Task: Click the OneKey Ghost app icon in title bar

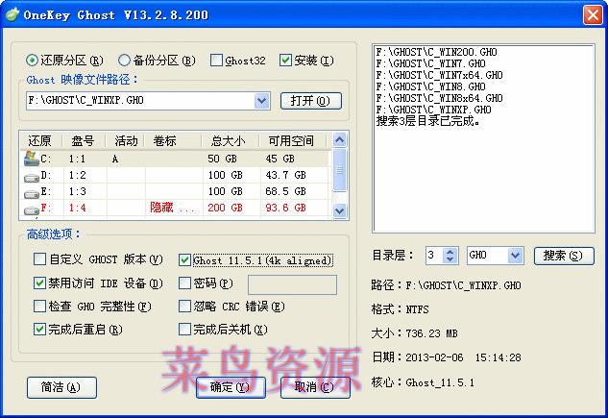Action: pyautogui.click(x=12, y=14)
